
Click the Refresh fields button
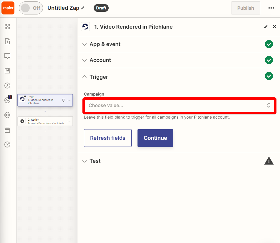tap(108, 138)
